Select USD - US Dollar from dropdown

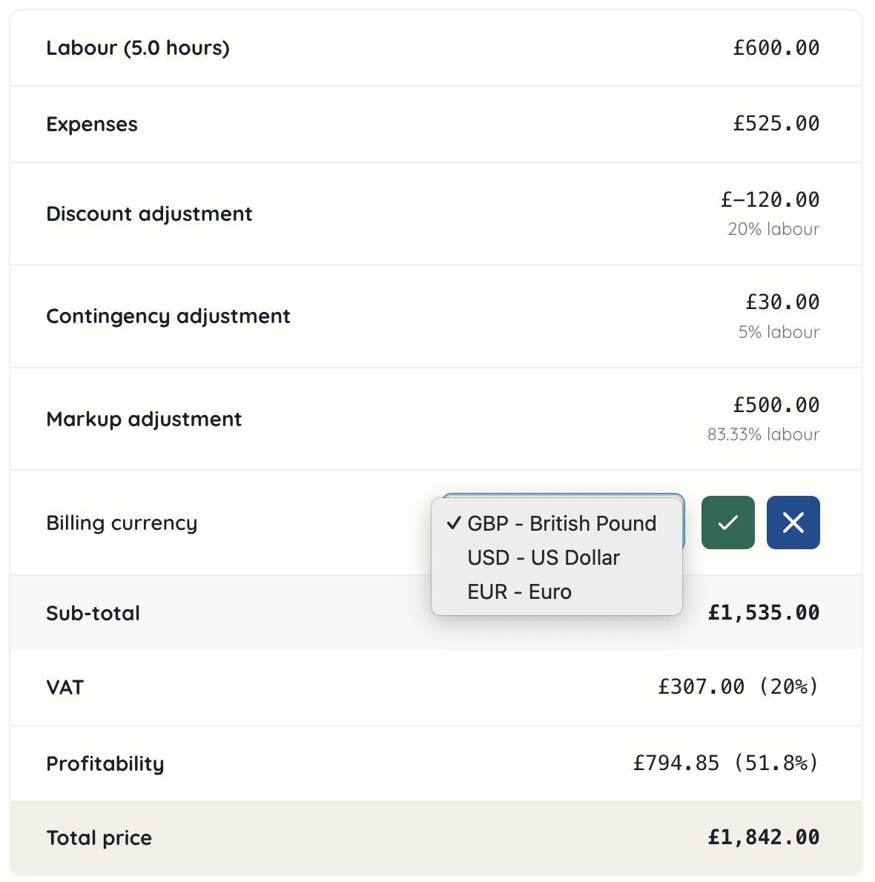point(544,557)
